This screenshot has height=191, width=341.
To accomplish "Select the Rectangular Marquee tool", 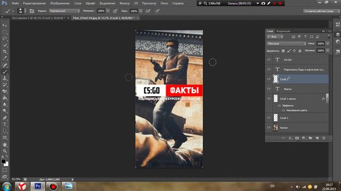I will coord(5,32).
